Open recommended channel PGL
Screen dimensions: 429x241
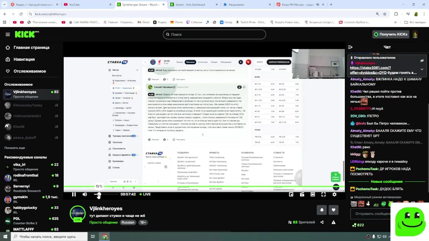click(x=31, y=221)
